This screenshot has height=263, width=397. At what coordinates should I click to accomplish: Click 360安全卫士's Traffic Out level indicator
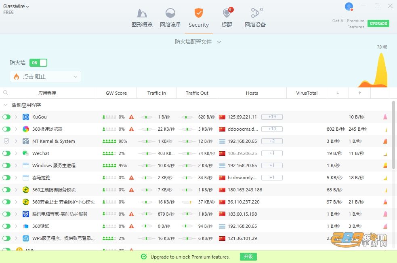[x=187, y=202]
